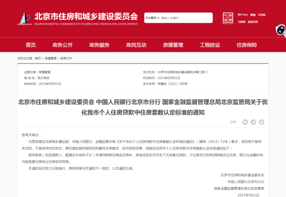The width and height of the screenshot is (286, 197).
Task: Open the 手机版 mobile version link
Action: point(262,15)
